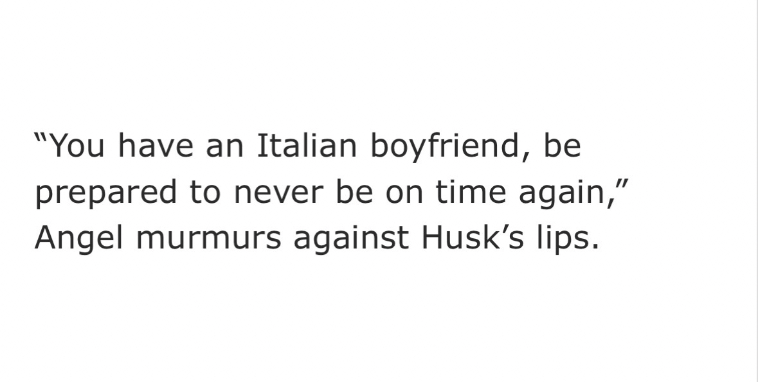Click the word "Italian"

(307, 146)
